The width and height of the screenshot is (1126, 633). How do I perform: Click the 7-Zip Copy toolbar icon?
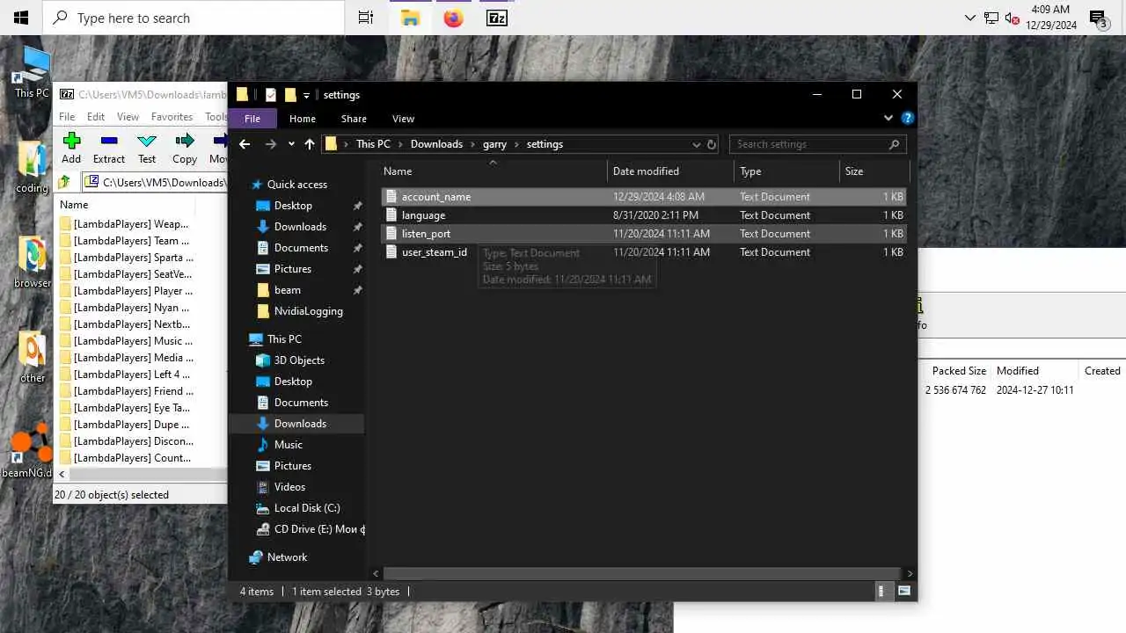tap(185, 142)
